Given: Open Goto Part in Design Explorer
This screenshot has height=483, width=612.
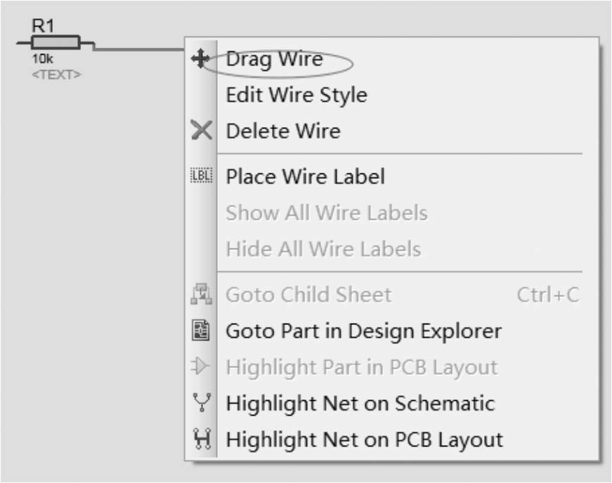Looking at the screenshot, I should [363, 331].
